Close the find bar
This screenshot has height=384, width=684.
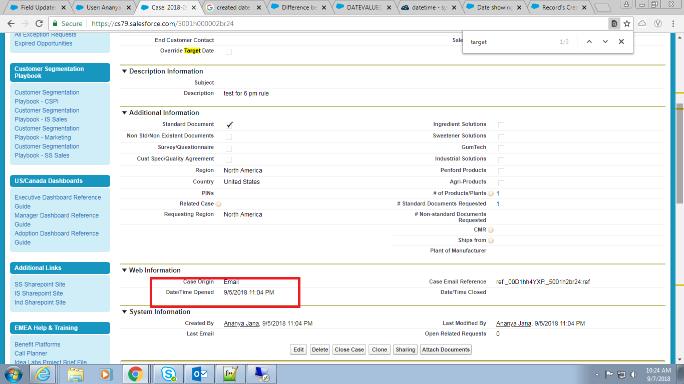[621, 42]
